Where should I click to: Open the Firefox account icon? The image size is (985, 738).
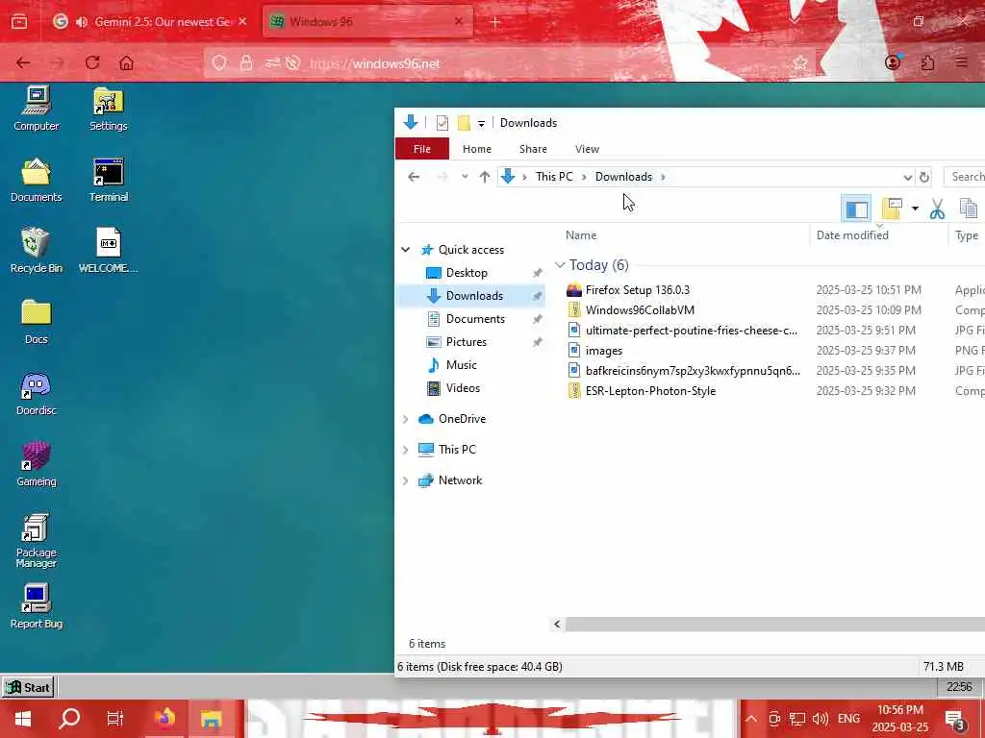click(x=893, y=62)
